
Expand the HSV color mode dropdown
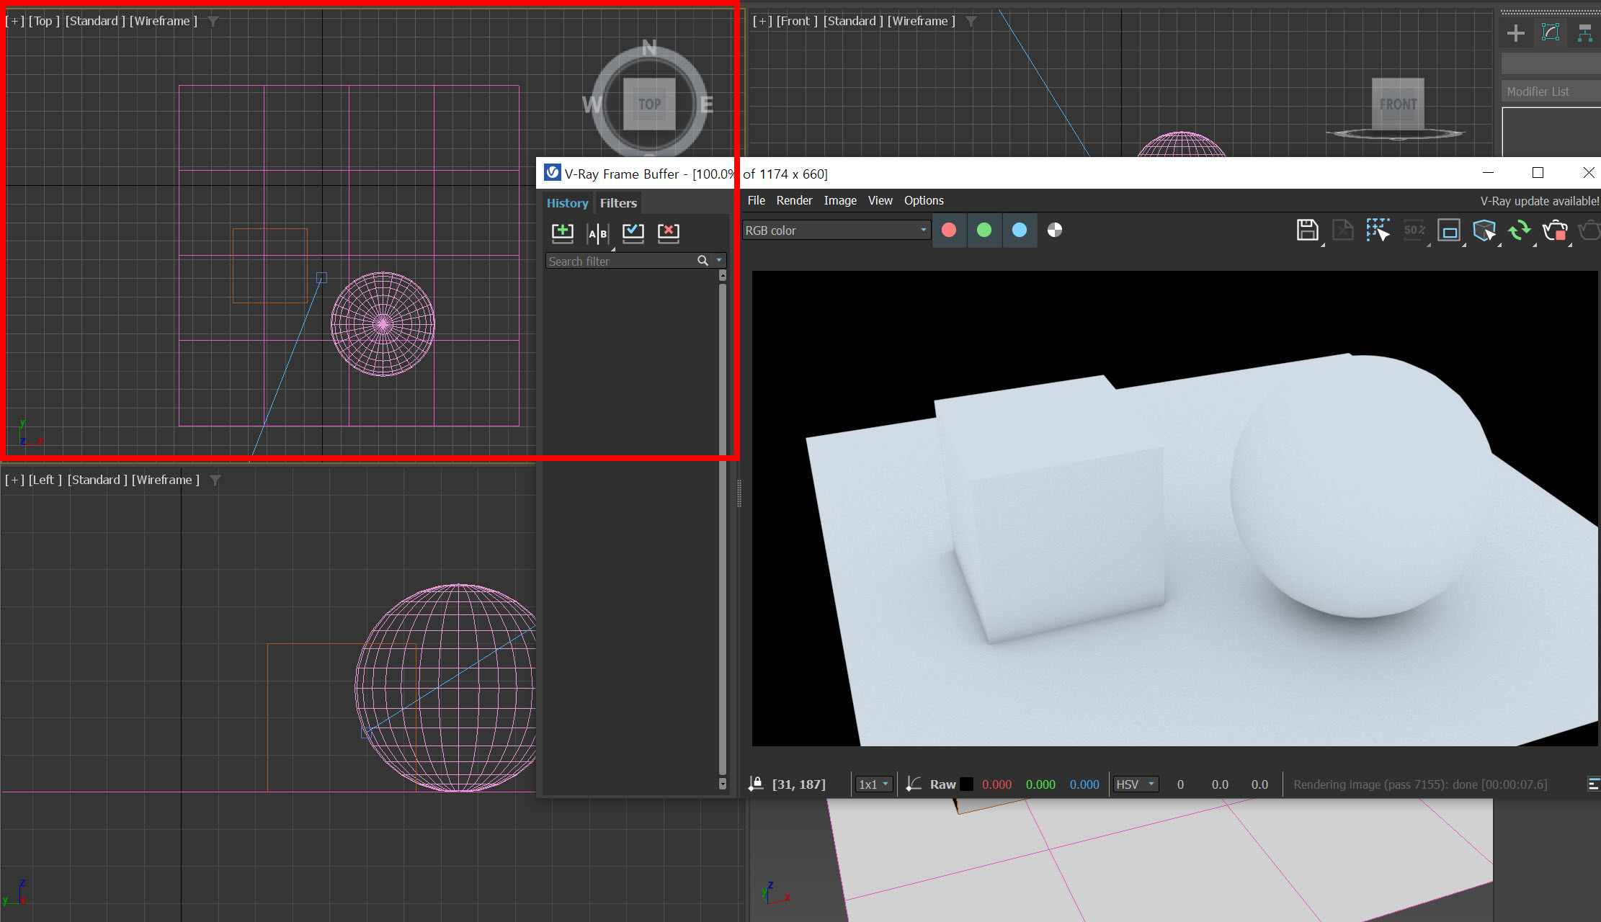pyautogui.click(x=1136, y=784)
